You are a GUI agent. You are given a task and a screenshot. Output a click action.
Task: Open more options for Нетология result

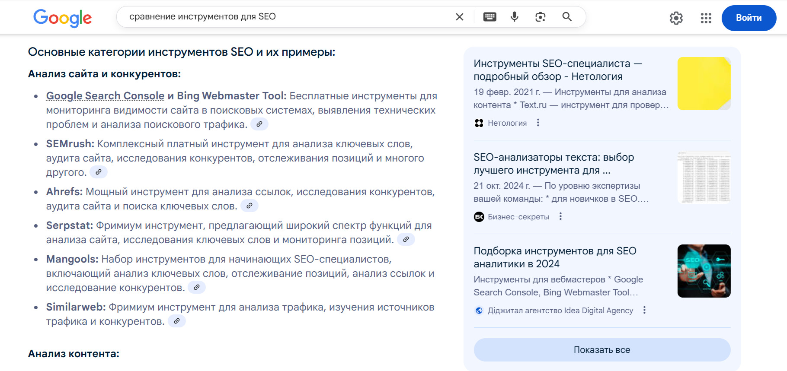coord(538,123)
